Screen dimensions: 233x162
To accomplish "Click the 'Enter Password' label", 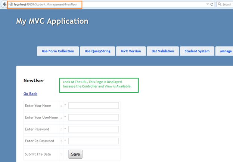I will pyautogui.click(x=37, y=129).
